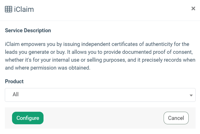Expand the Product list via the small triangle
This screenshot has width=200, height=134.
(x=191, y=95)
